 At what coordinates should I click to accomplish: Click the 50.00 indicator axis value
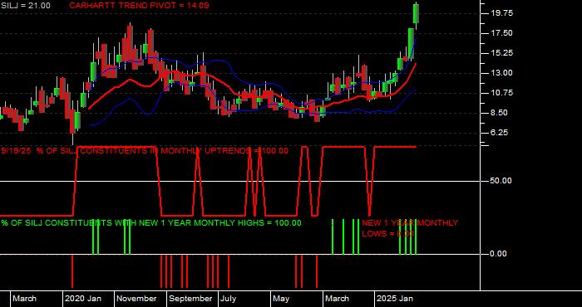[x=501, y=181]
